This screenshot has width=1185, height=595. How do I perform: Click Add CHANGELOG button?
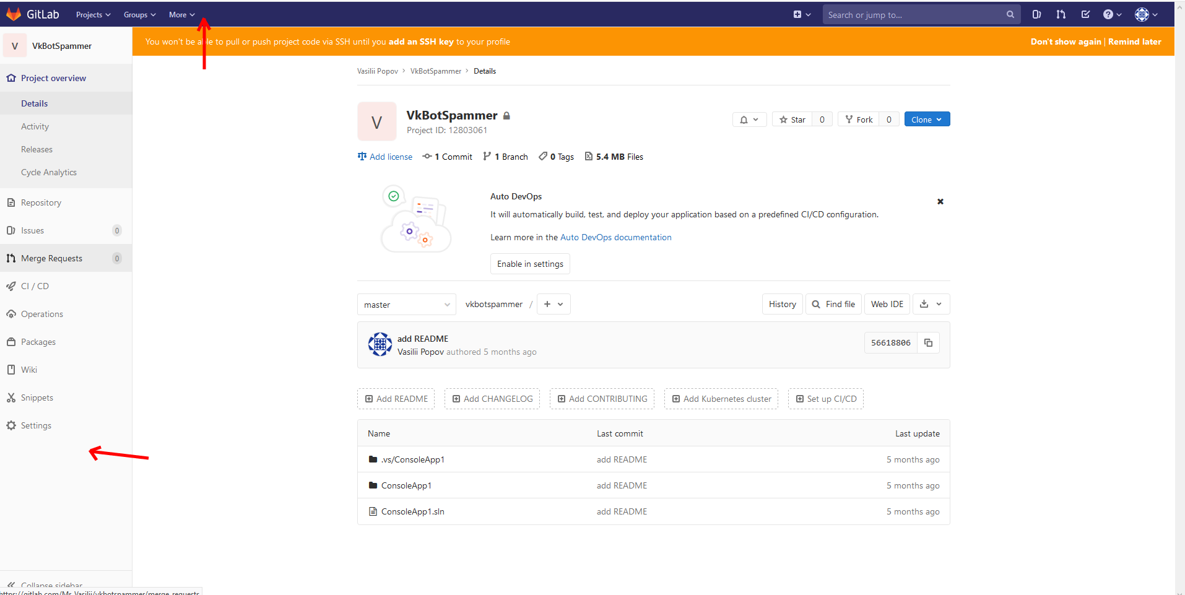492,399
